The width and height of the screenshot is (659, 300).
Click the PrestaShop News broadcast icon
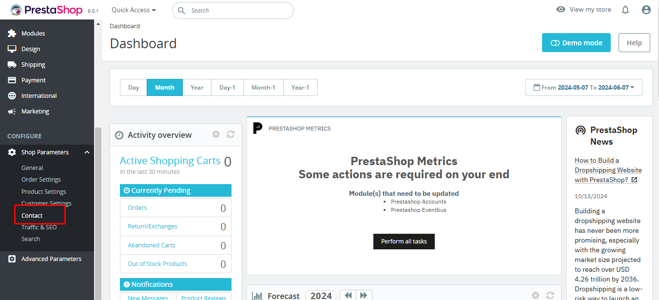[581, 131]
